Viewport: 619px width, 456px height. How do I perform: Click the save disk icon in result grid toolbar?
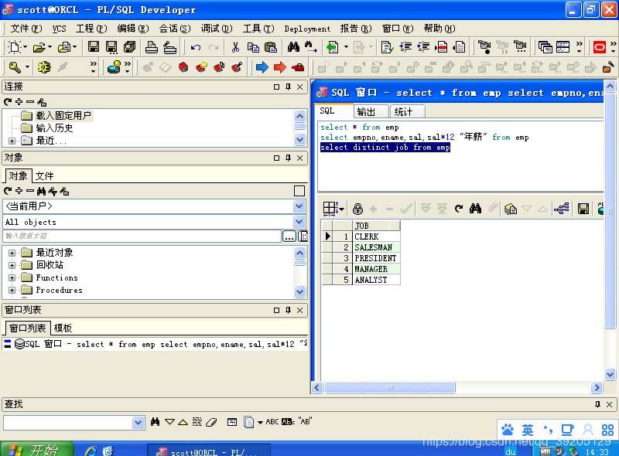[583, 208]
